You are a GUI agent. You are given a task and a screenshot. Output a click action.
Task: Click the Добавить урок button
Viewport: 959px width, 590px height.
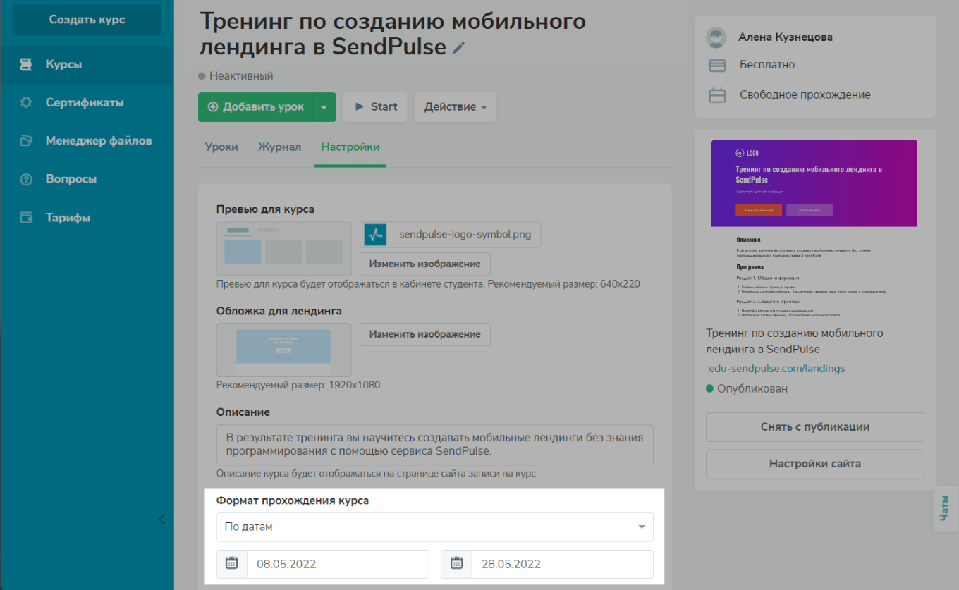255,107
